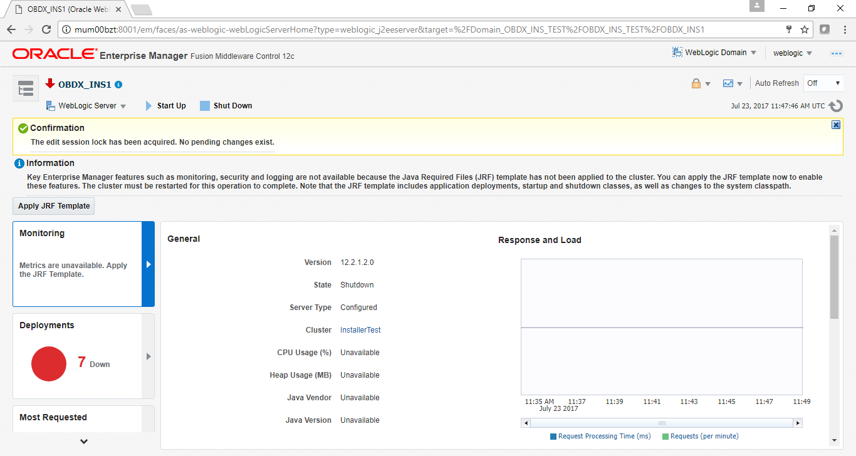Click the site information icon in address bar
This screenshot has height=456, width=856.
66,29
